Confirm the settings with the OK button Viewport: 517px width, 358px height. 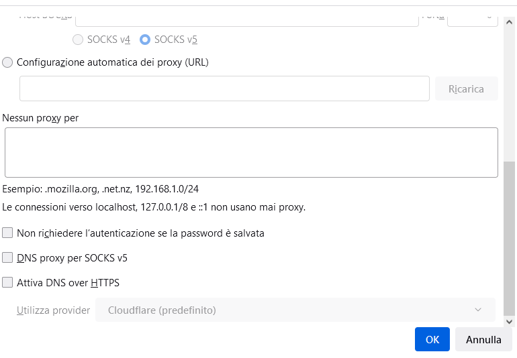[432, 339]
